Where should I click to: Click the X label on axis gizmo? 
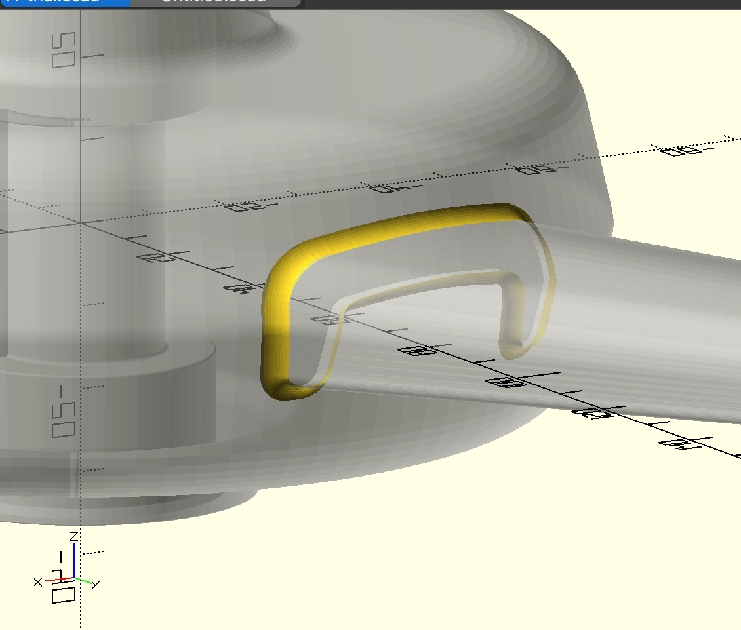point(38,581)
